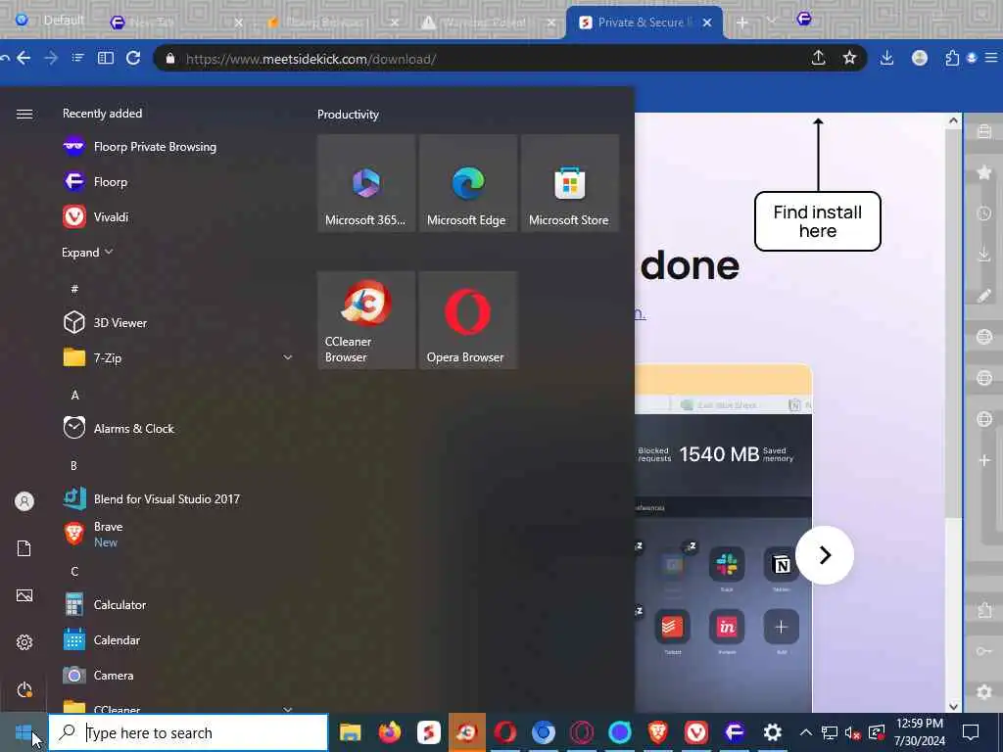Open Camera from the app list
The width and height of the screenshot is (1003, 752).
179,676
